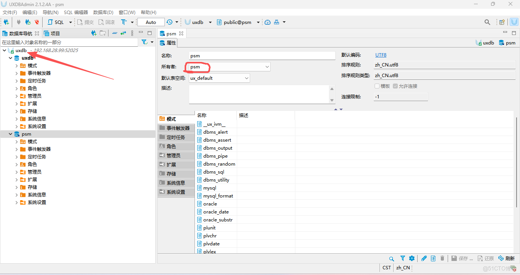Click the 名称 field containing psm

pos(262,55)
